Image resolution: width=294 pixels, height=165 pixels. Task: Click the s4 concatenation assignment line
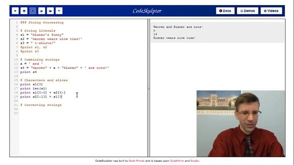pos(64,68)
